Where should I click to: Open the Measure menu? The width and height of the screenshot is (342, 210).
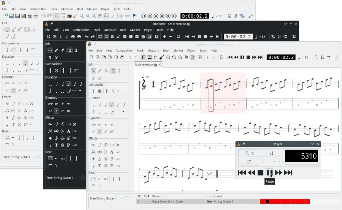pos(153,50)
